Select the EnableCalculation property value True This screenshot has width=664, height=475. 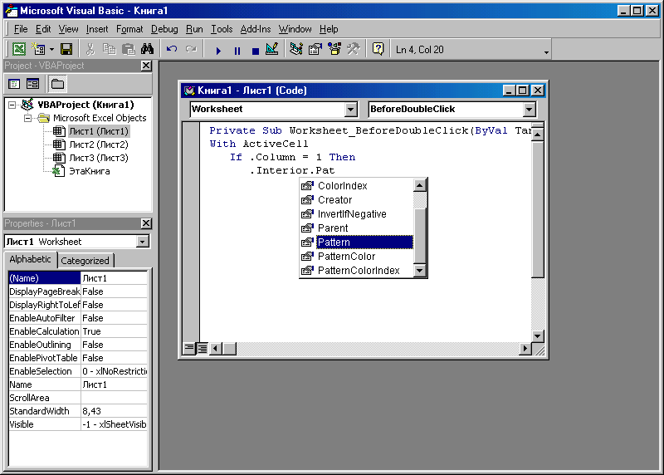[114, 331]
